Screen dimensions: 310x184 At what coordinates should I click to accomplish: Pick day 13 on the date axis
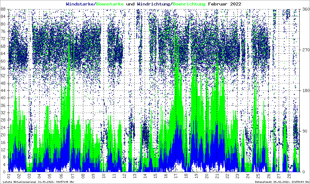click(x=135, y=176)
